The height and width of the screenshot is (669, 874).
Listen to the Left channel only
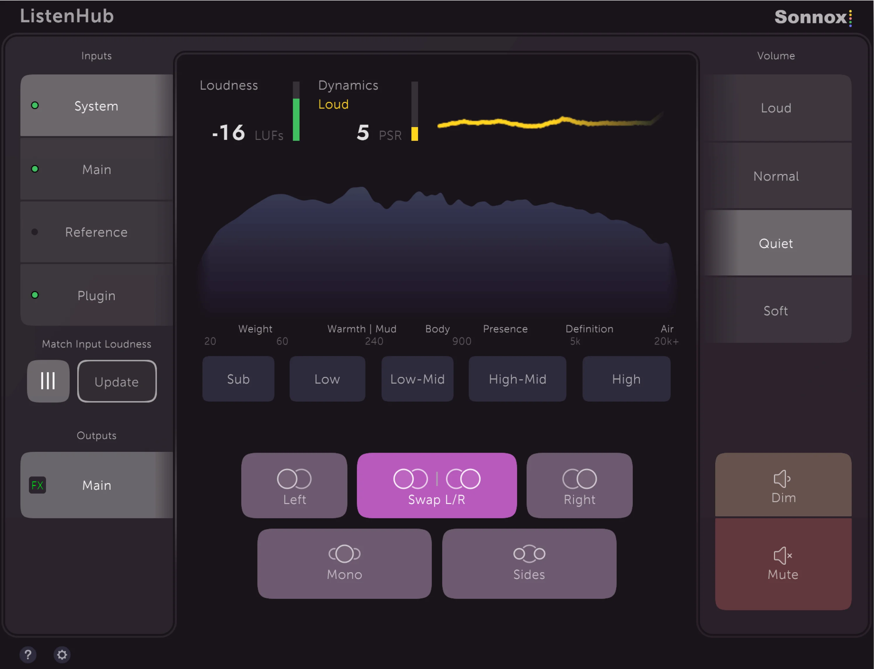point(294,485)
